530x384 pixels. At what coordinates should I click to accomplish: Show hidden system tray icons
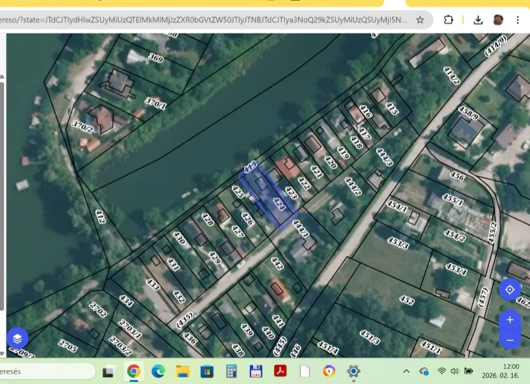[x=406, y=371]
